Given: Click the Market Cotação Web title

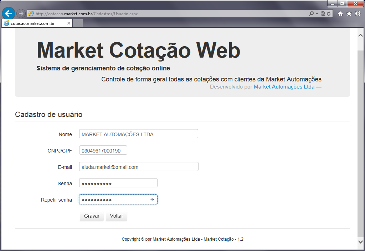Looking at the screenshot, I should (x=139, y=50).
